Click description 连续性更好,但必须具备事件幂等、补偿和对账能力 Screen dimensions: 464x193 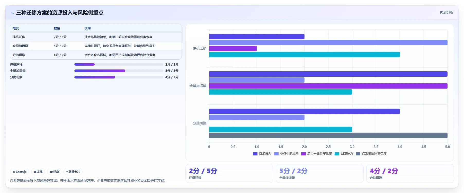pyautogui.click(x=120, y=46)
